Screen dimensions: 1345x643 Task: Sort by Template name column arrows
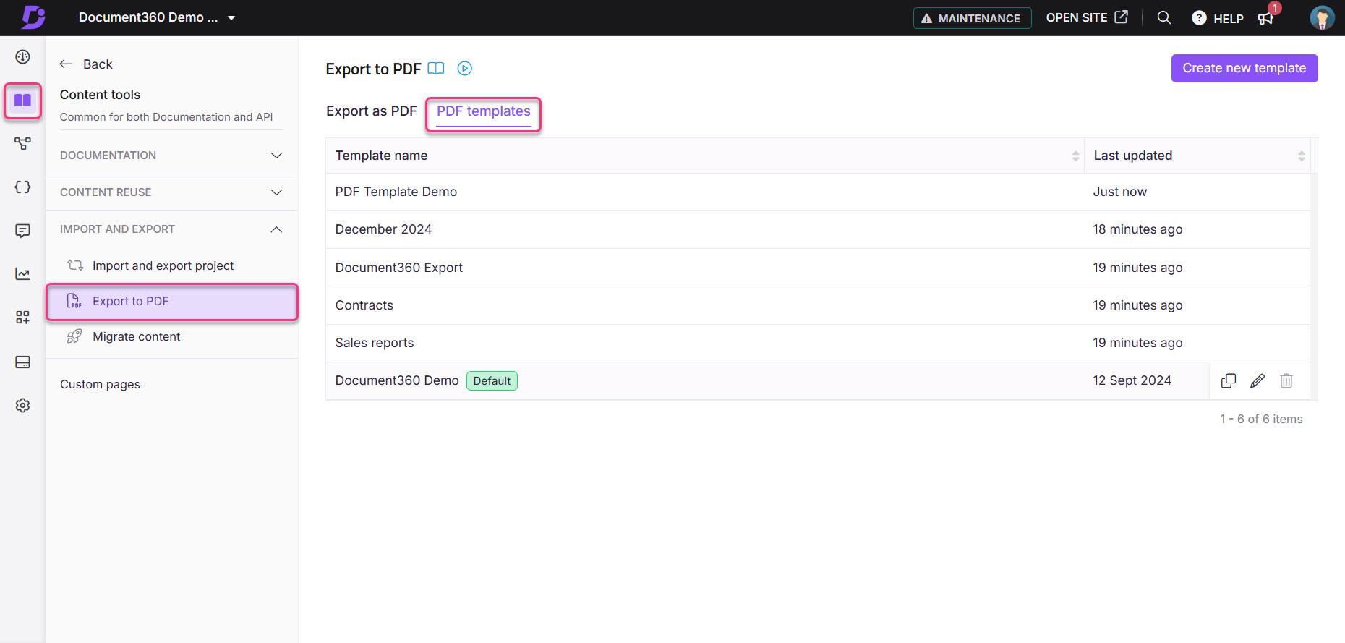pos(1075,156)
